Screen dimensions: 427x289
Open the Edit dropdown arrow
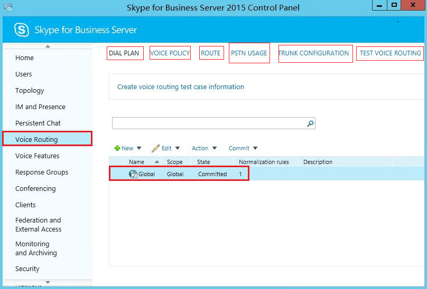coord(178,148)
